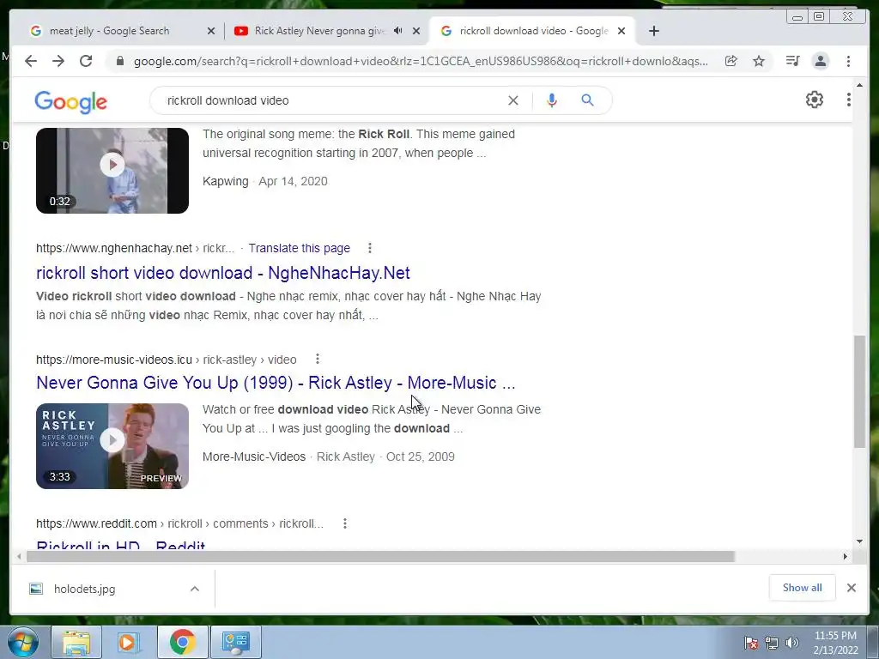
Task: Play the Kapwing 0:32 video thumbnail
Action: tap(112, 171)
